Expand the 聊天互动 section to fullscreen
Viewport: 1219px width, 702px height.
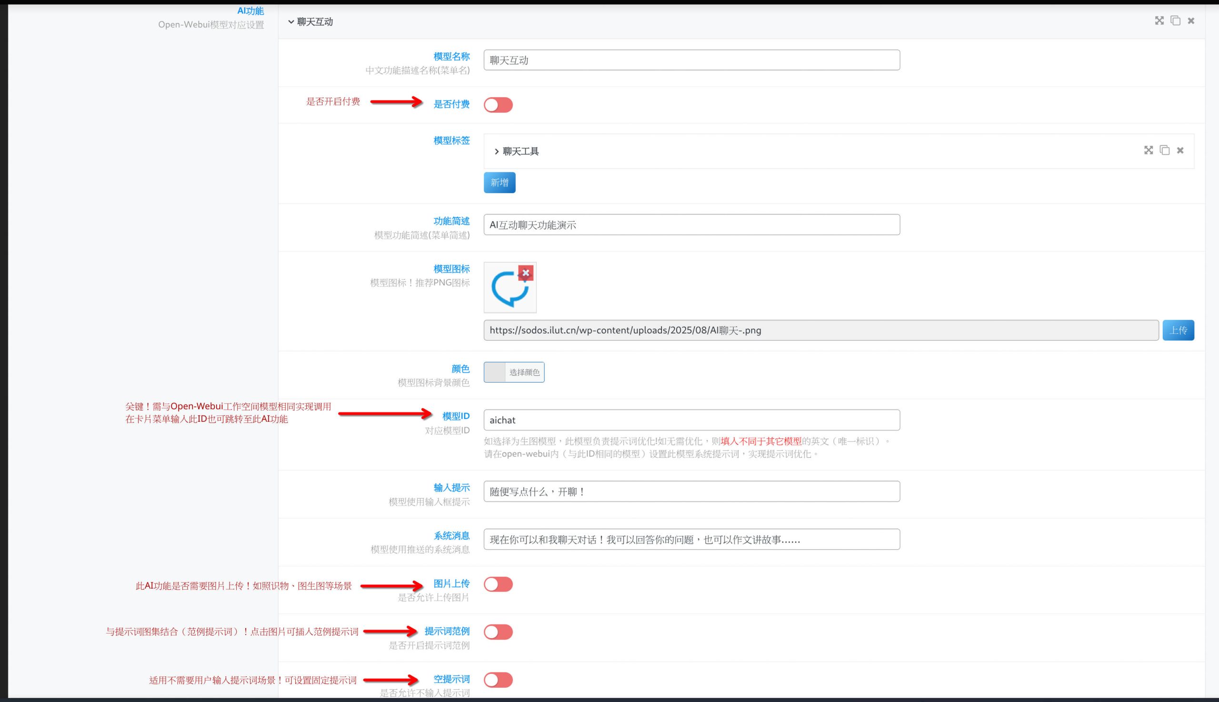tap(1159, 21)
